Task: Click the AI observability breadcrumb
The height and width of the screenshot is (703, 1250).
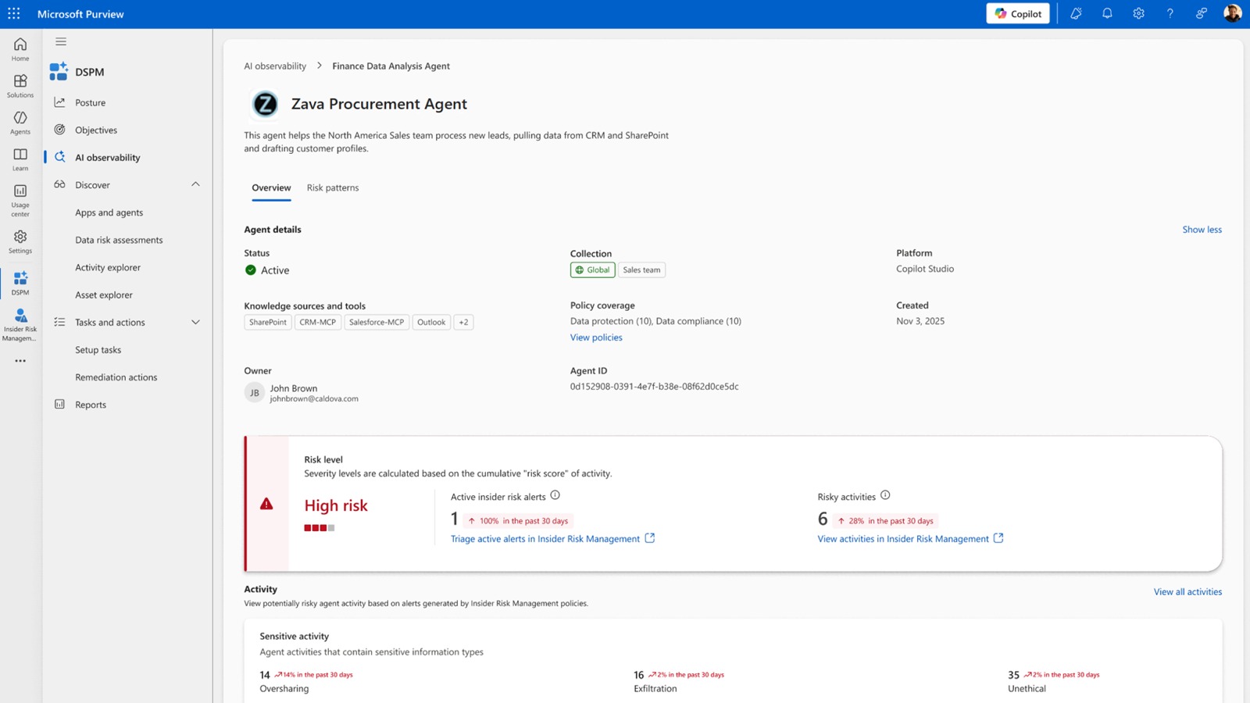Action: [275, 66]
